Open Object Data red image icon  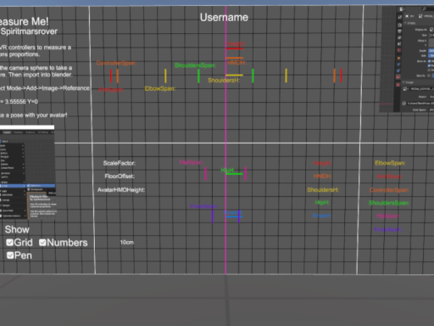click(398, 76)
